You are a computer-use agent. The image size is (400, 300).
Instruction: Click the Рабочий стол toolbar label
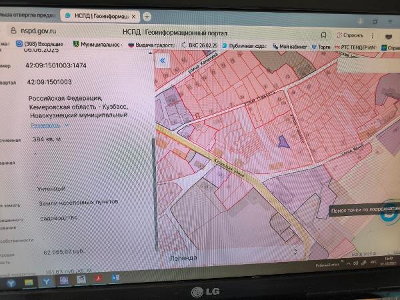327,265
